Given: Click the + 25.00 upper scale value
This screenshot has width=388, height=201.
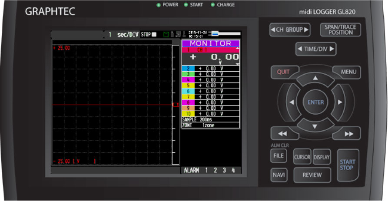Looking at the screenshot, I should [x=62, y=48].
